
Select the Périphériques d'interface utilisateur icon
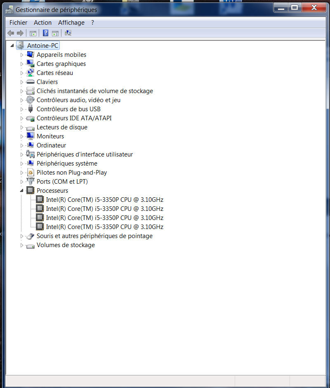click(x=31, y=154)
